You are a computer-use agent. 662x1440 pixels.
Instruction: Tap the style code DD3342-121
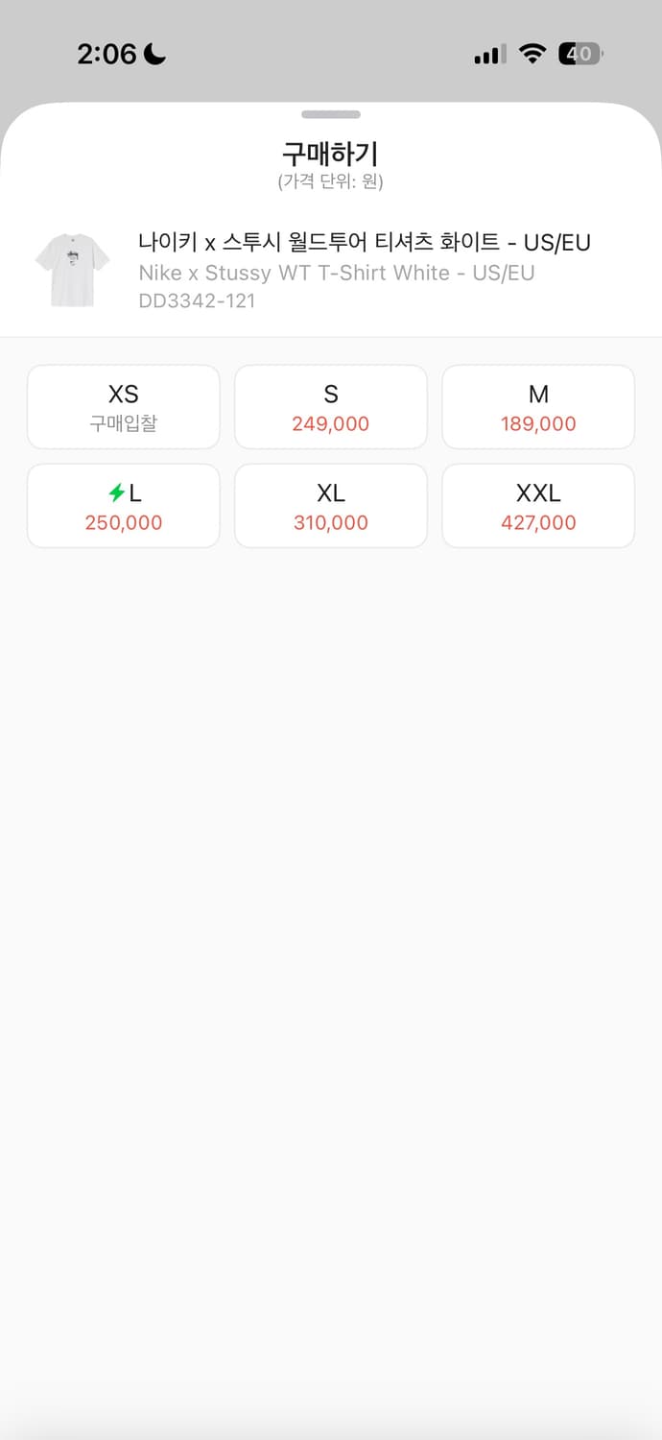(x=197, y=300)
